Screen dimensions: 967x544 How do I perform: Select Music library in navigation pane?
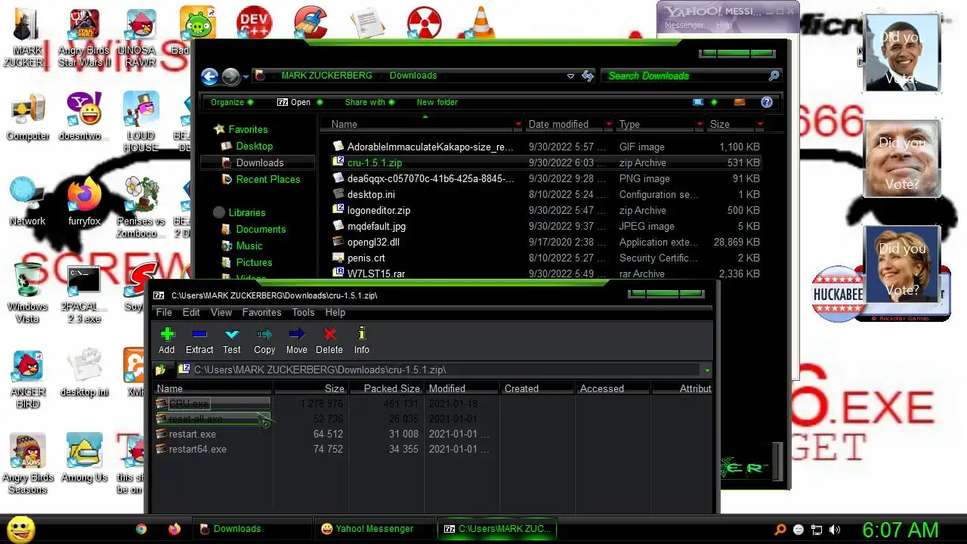(249, 246)
